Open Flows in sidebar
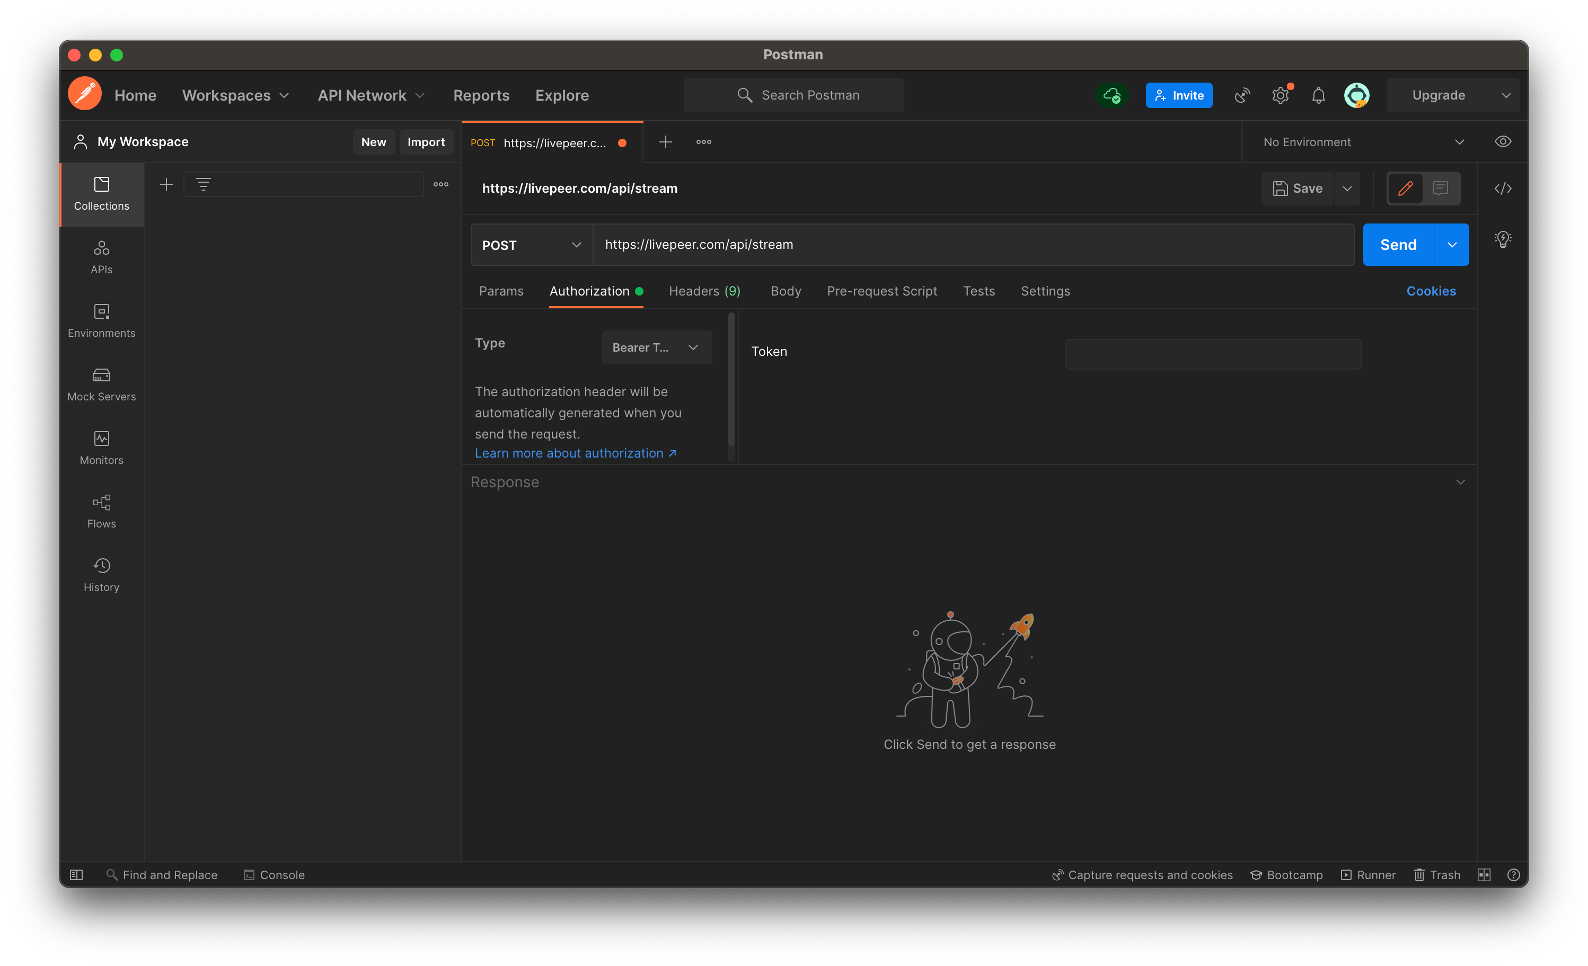The image size is (1588, 966). [x=101, y=512]
